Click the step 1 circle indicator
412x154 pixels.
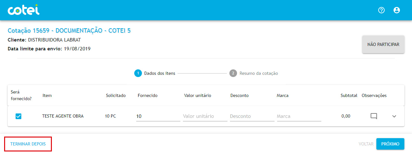pyautogui.click(x=138, y=73)
